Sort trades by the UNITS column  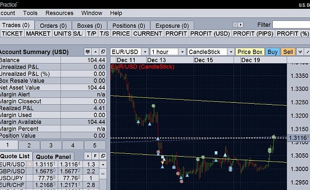[62, 33]
